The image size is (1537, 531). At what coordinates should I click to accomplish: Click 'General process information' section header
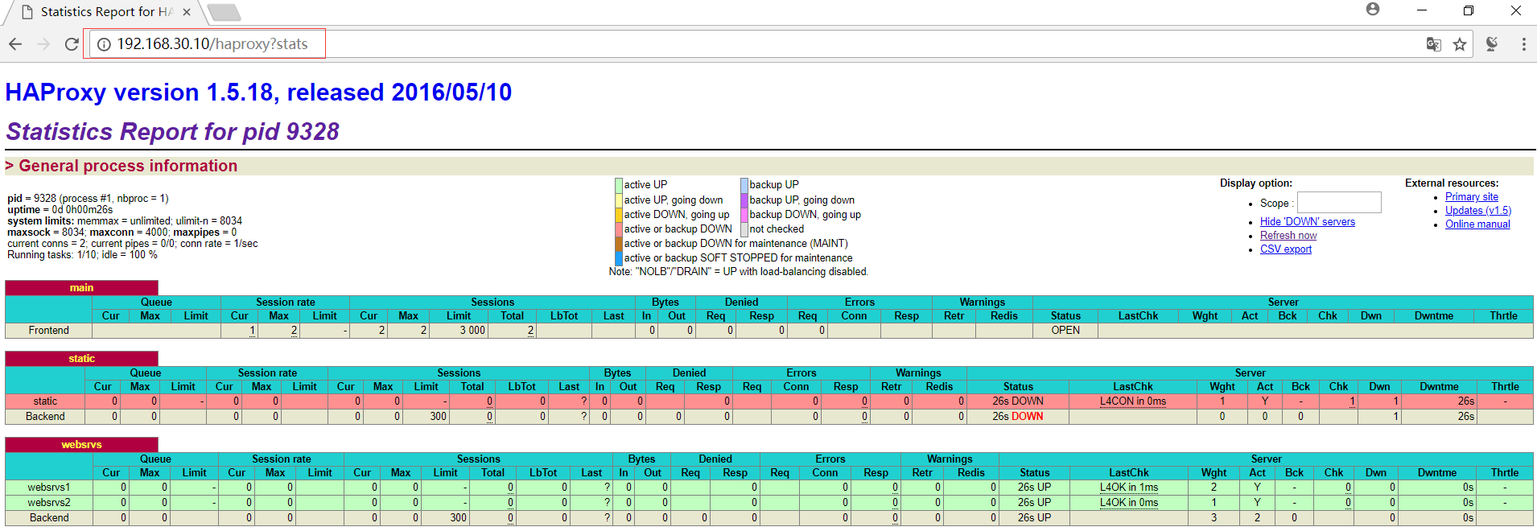click(128, 167)
